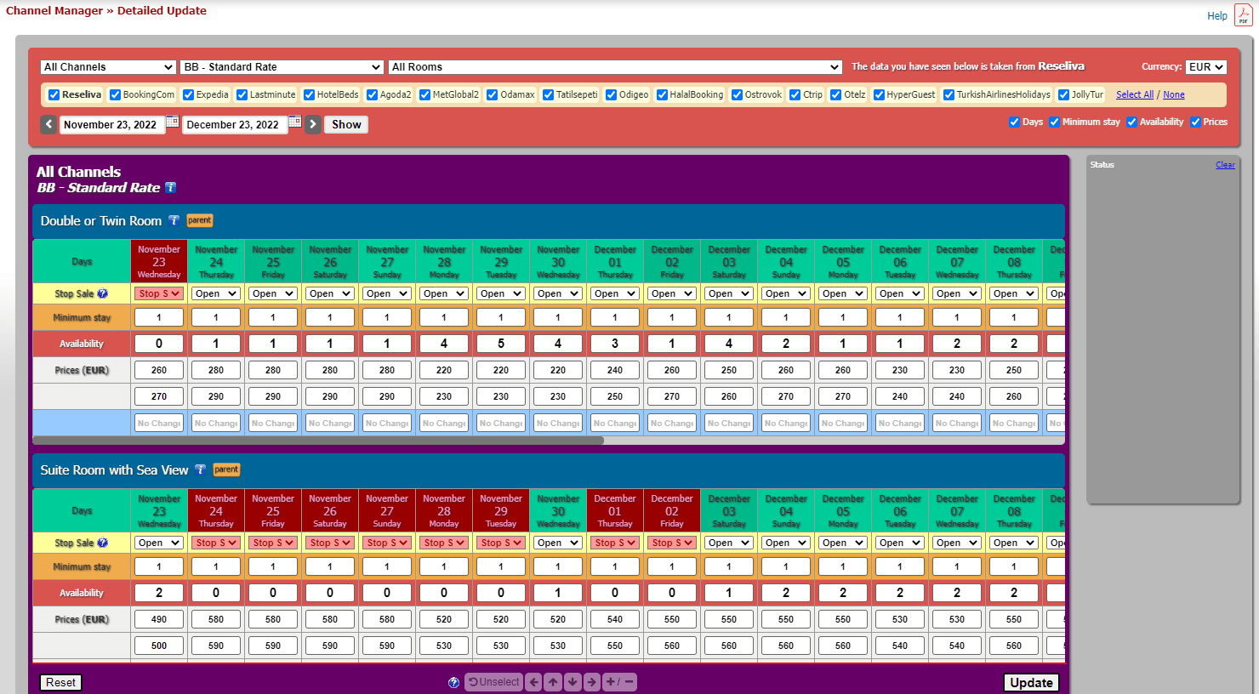1259x694 pixels.
Task: Select Availability row header in Double room
Action: point(82,344)
